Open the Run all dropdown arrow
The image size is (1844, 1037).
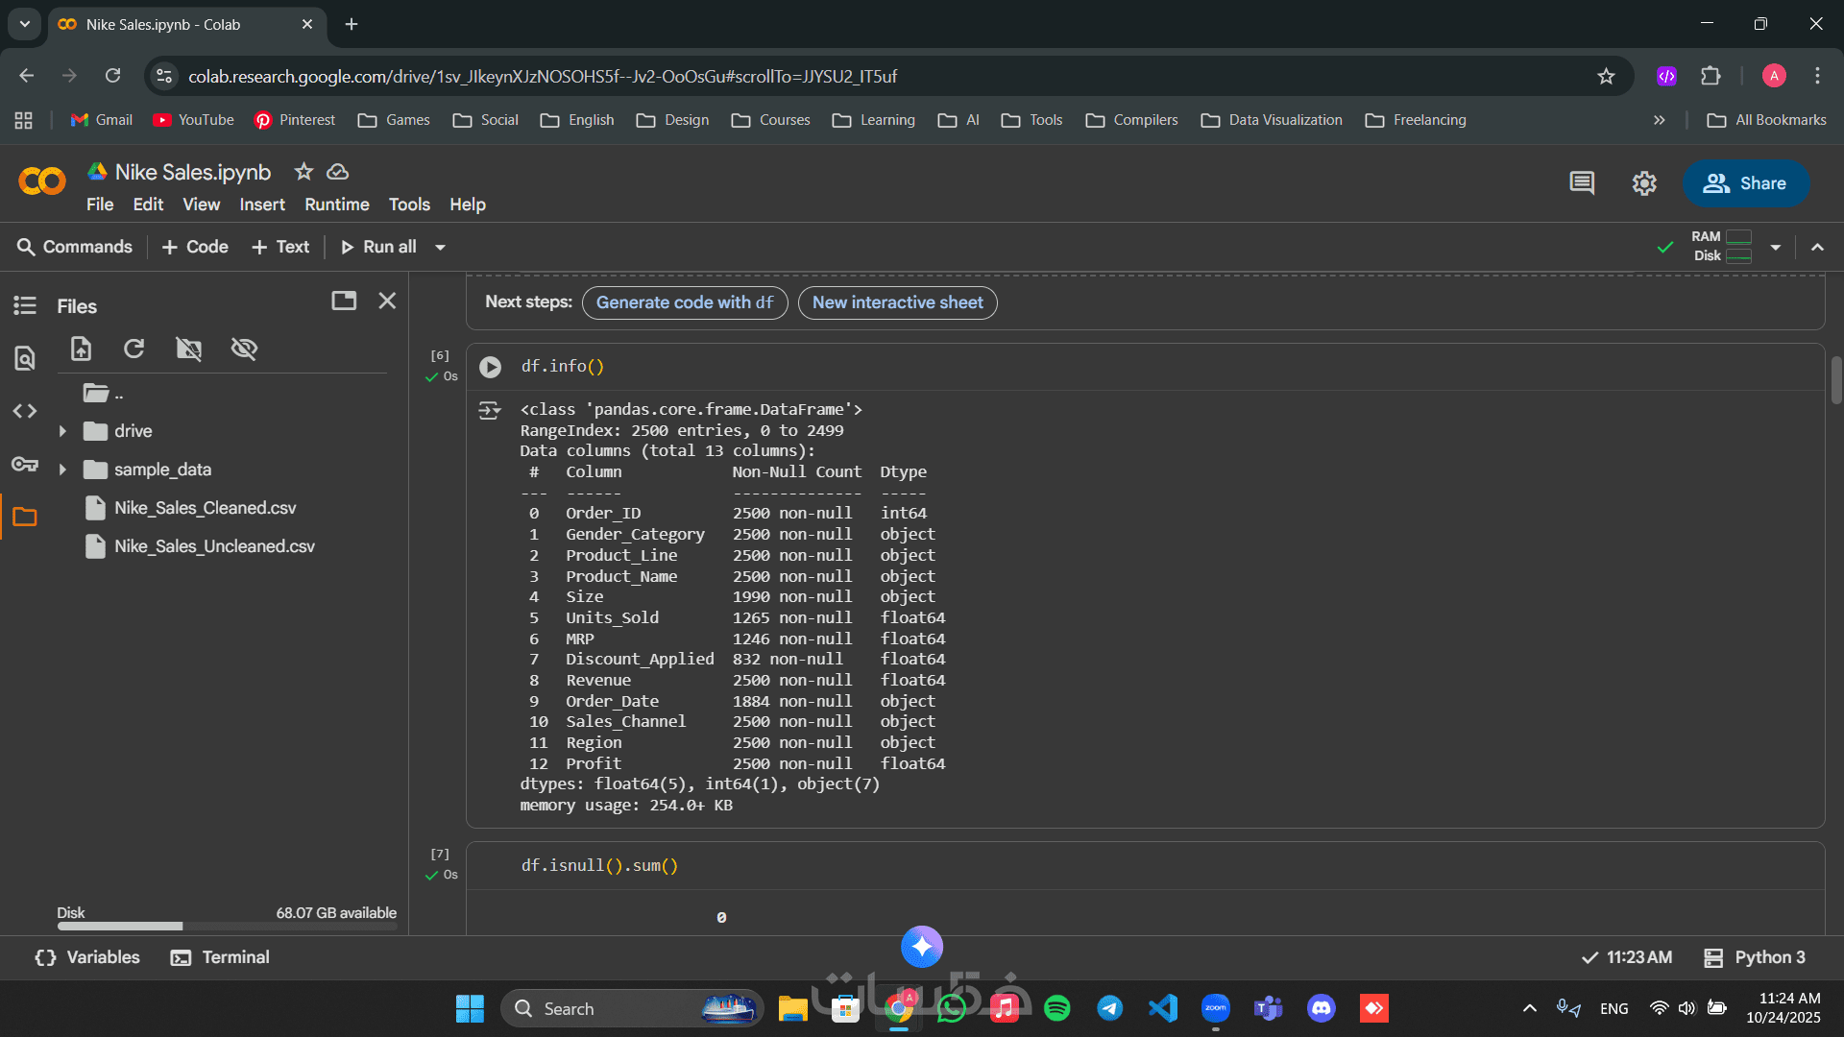coord(441,248)
